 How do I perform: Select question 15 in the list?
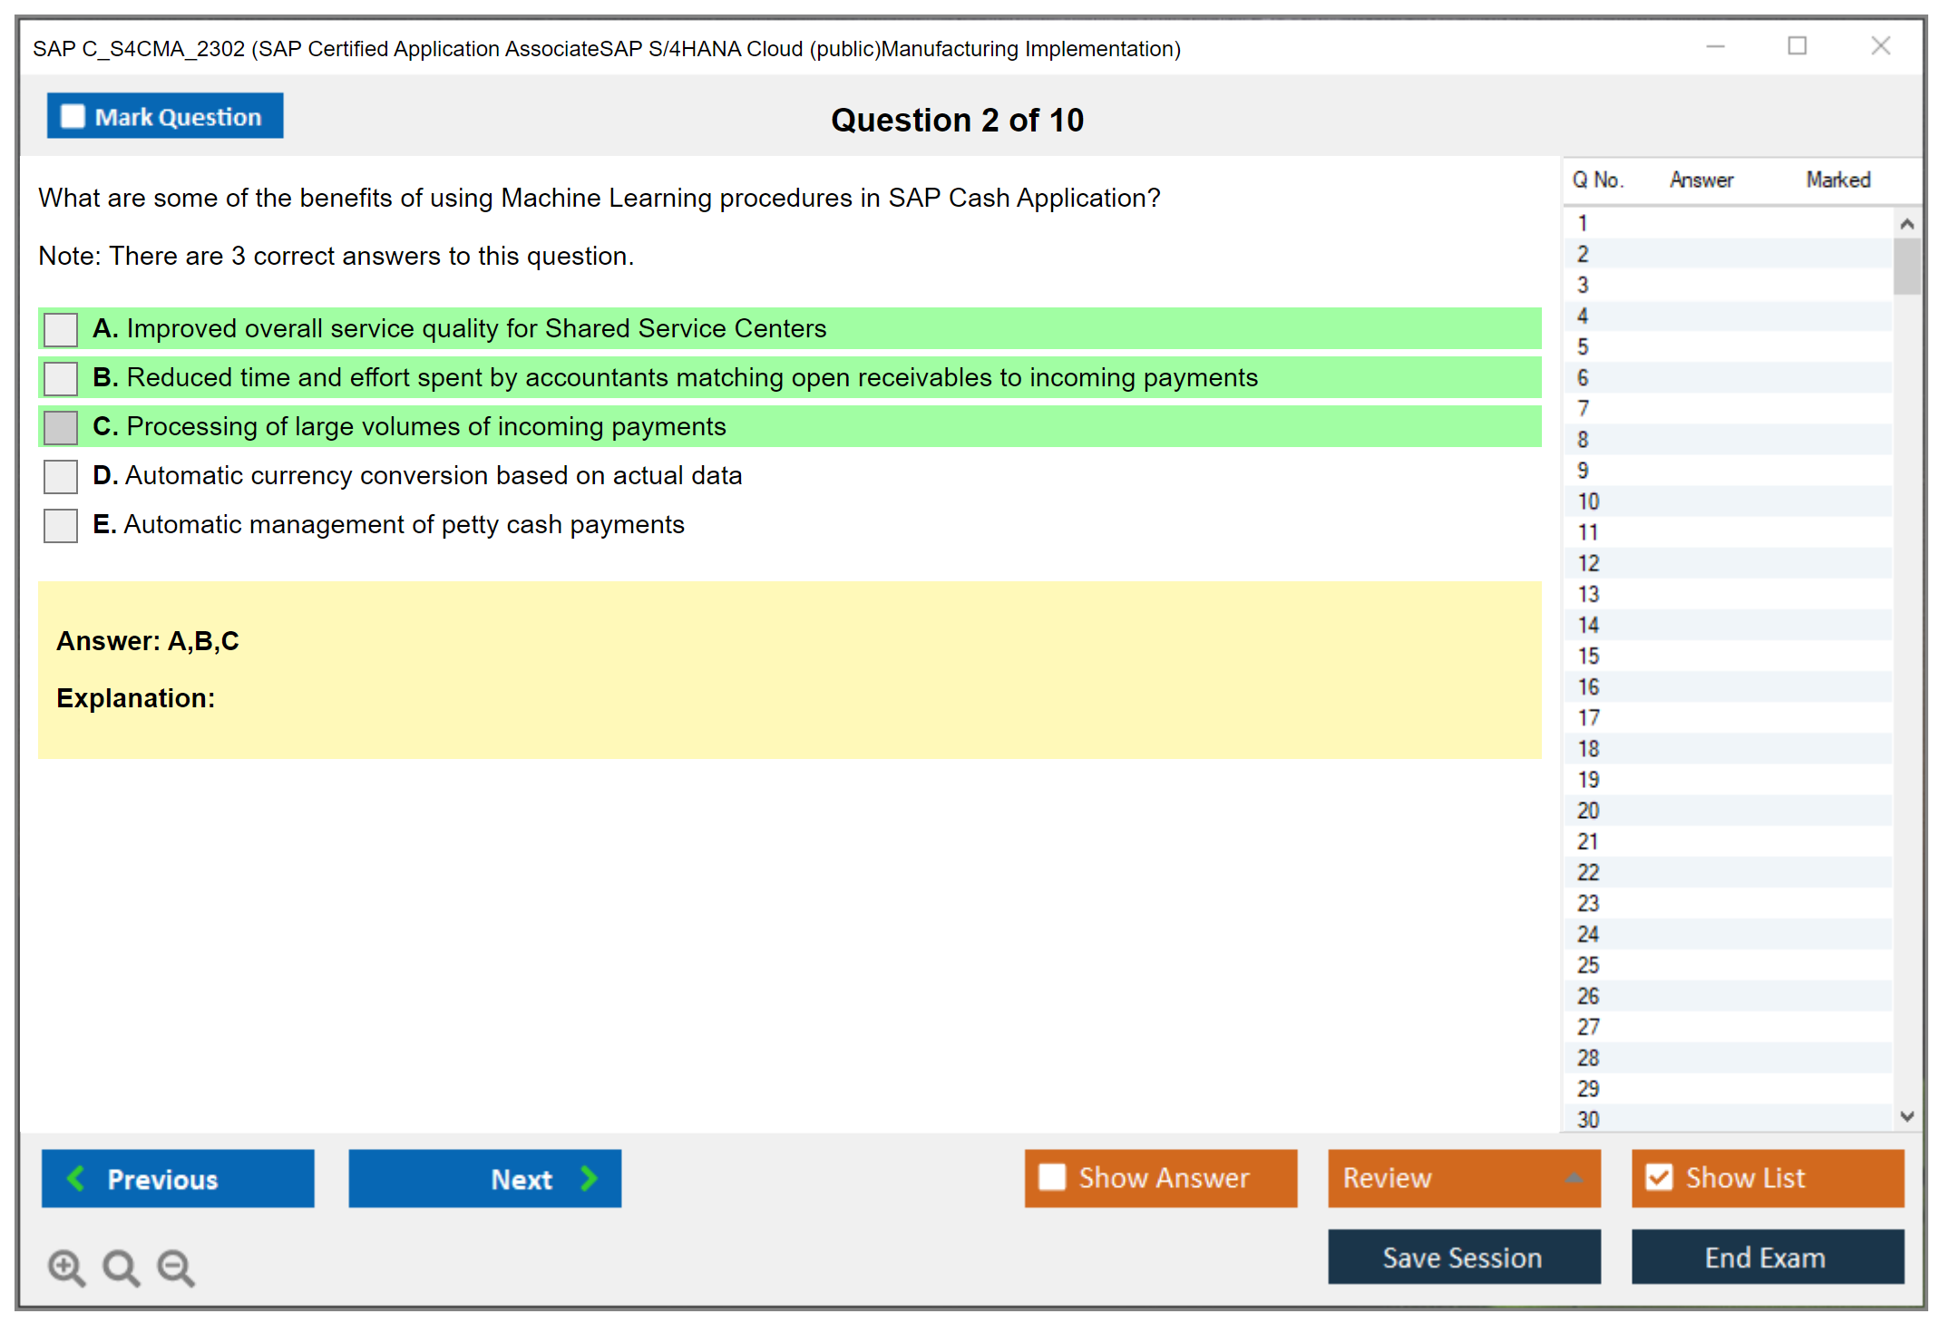click(1589, 656)
